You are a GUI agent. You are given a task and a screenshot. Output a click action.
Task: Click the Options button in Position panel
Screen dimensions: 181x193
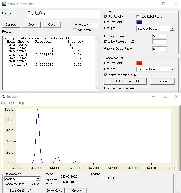(x=77, y=191)
